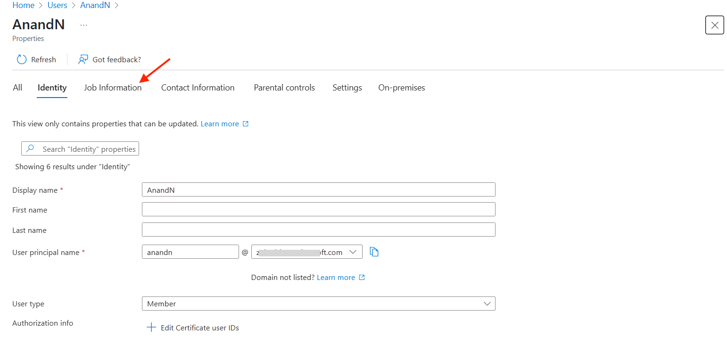Open Learn more link for unlisted domain
727x345 pixels.
coord(336,278)
